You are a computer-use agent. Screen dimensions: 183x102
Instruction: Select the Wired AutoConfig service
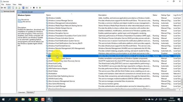(55, 63)
